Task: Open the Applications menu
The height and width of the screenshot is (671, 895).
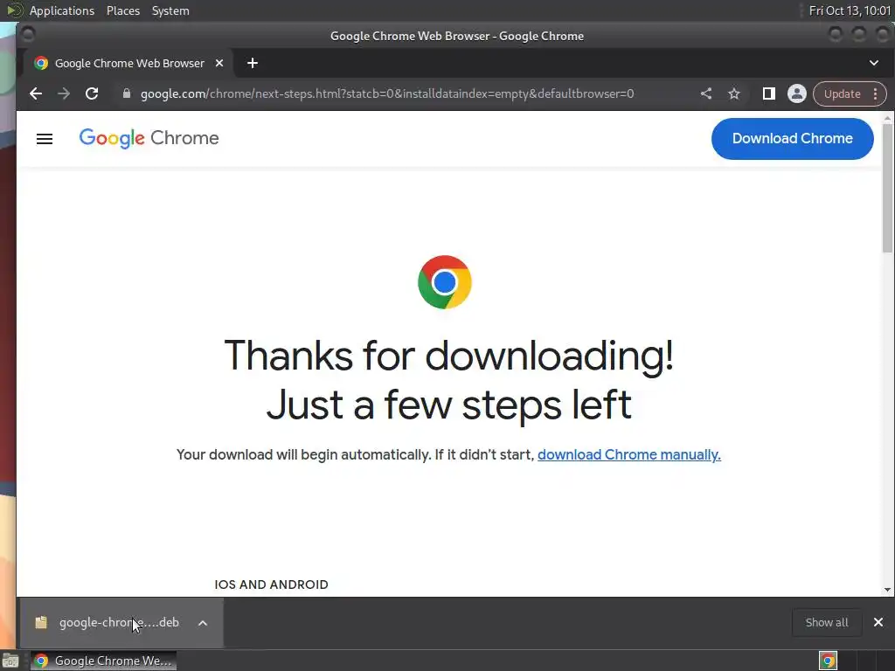Action: (x=62, y=10)
